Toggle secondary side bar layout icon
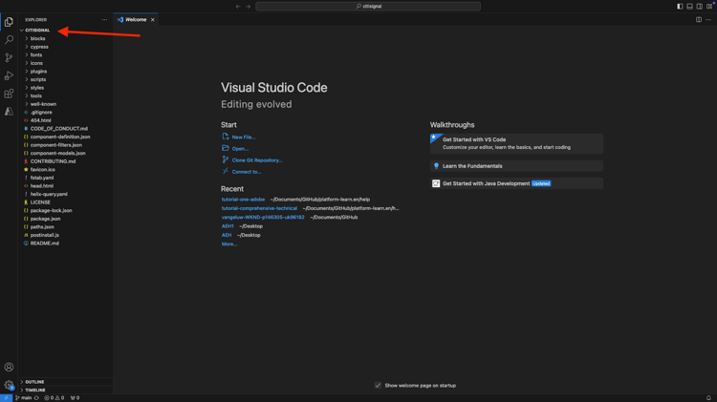Viewport: 717px width, 402px height. tap(700, 7)
